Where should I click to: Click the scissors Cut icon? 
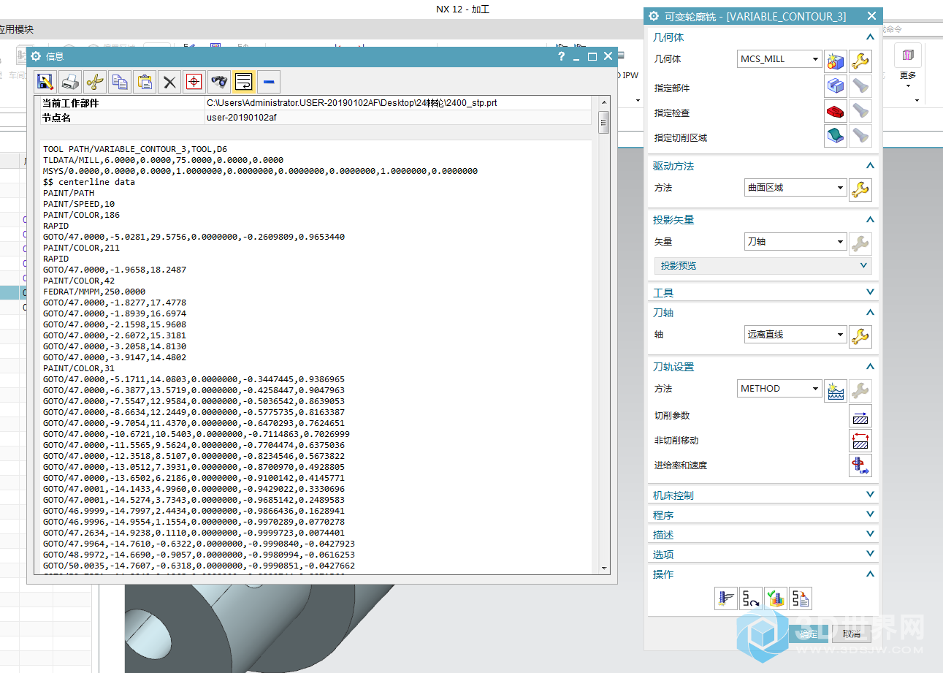point(95,82)
